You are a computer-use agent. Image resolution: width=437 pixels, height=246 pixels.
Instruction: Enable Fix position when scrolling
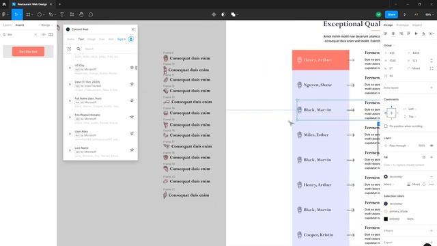[386, 126]
